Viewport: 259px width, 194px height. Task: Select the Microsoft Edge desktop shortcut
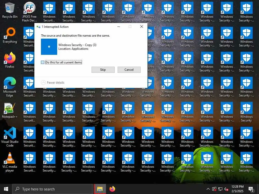point(10,87)
